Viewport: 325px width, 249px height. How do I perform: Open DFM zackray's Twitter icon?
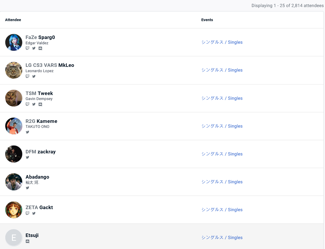click(x=27, y=157)
